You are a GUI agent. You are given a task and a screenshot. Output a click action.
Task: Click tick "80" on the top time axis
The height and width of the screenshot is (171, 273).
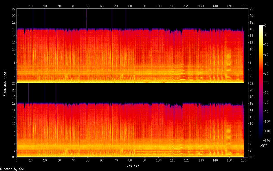[130, 6]
